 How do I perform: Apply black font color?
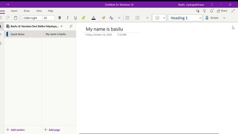93,18
